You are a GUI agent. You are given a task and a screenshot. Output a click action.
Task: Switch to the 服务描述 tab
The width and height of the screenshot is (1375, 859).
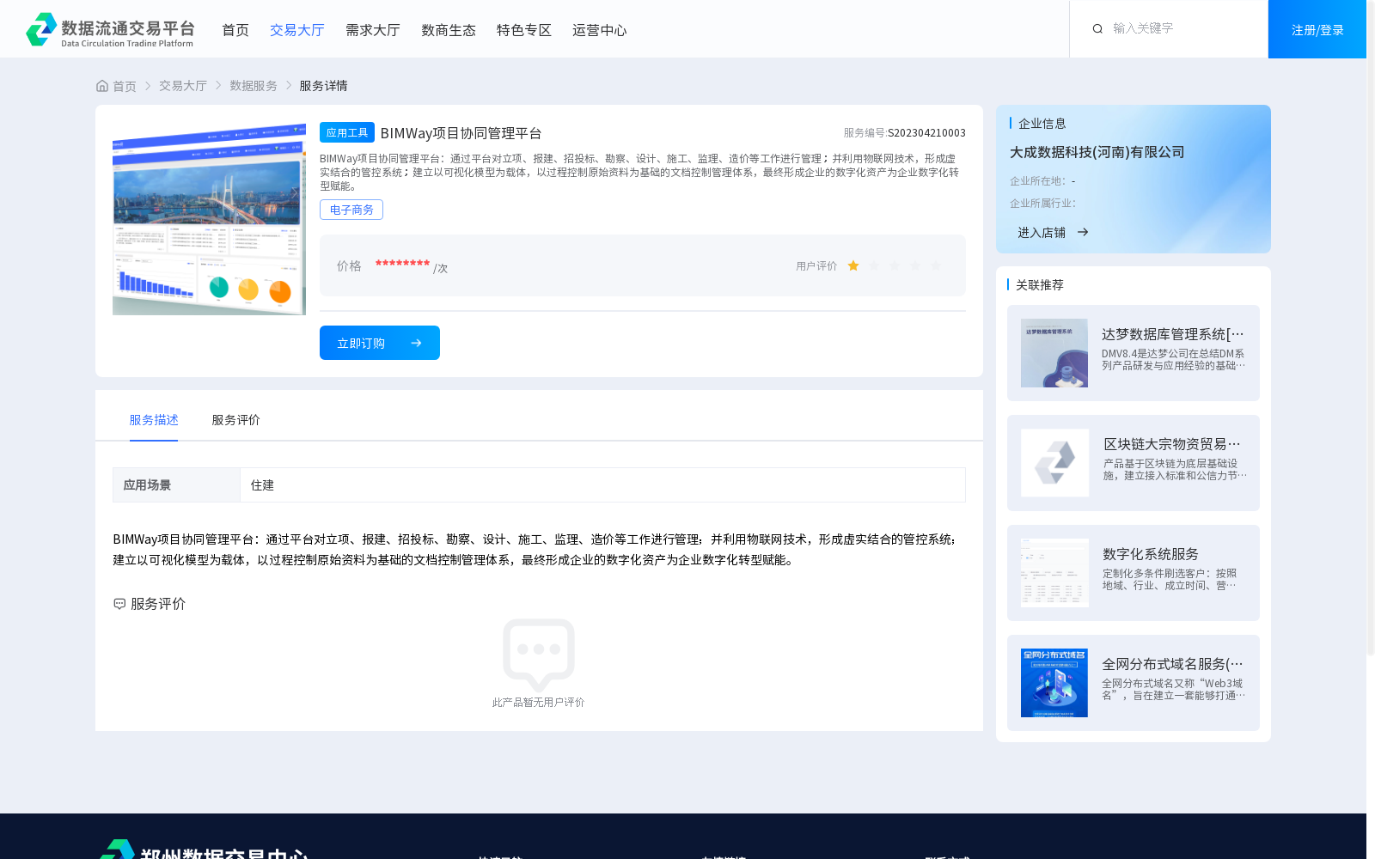154,420
